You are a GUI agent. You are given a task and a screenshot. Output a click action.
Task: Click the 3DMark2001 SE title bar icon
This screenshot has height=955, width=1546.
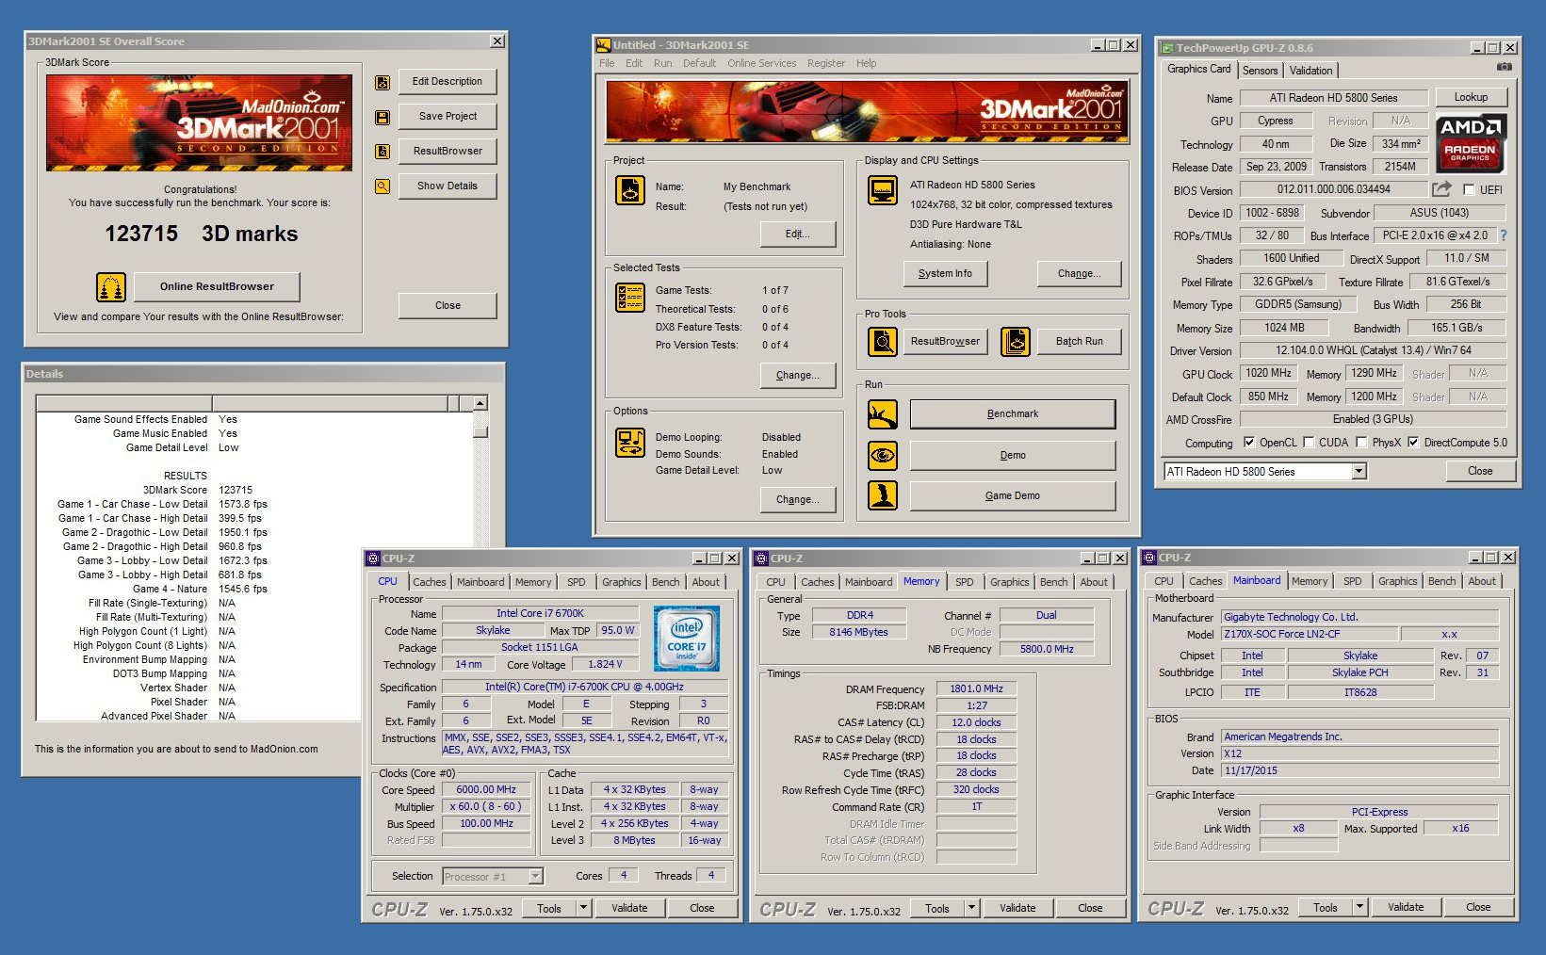[603, 45]
